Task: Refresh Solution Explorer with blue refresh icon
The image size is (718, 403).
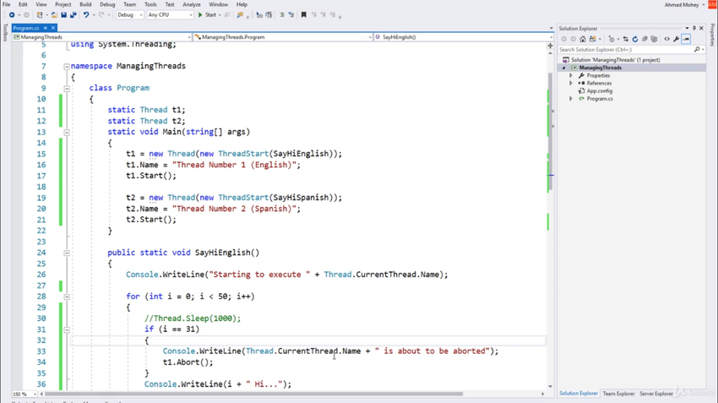Action: 635,40
